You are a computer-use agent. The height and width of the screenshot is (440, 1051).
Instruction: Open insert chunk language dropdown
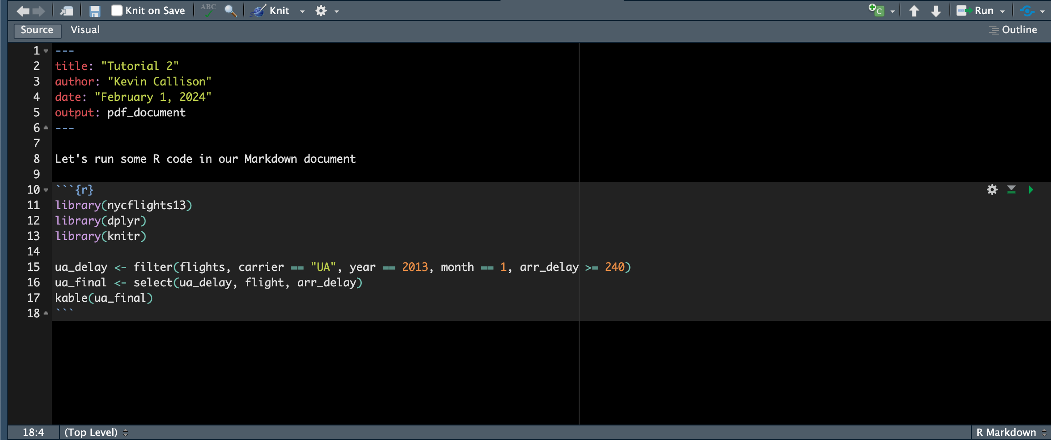pos(893,11)
